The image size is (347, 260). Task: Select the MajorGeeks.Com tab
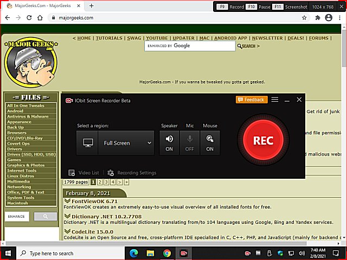point(42,6)
